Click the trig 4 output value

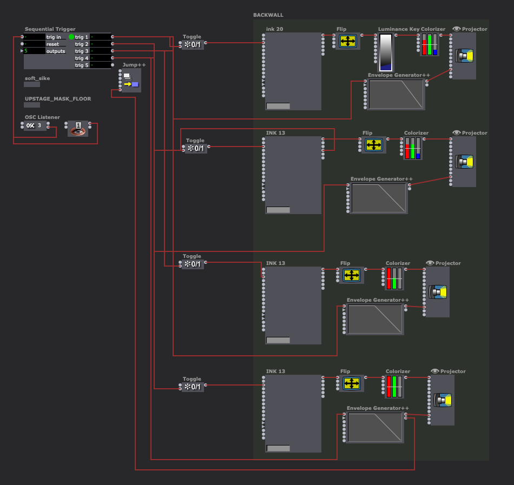click(100, 58)
